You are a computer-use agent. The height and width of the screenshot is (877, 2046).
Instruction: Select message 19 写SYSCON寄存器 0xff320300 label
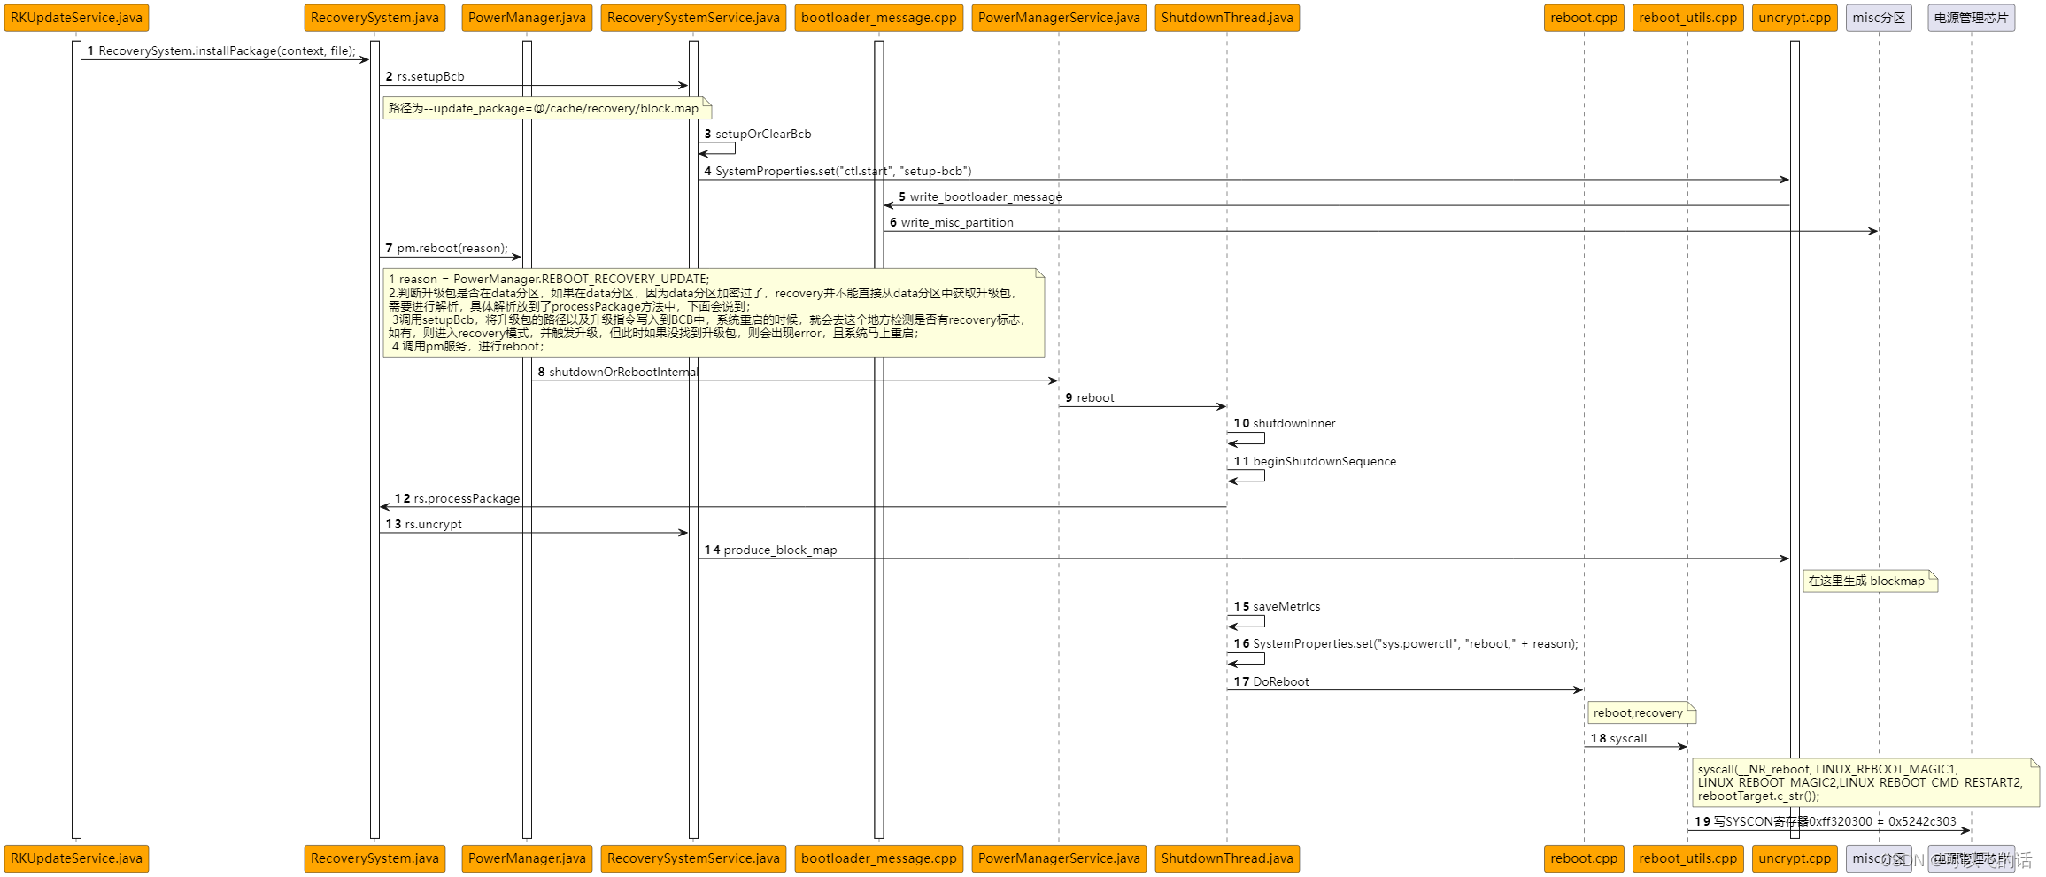[x=1826, y=821]
